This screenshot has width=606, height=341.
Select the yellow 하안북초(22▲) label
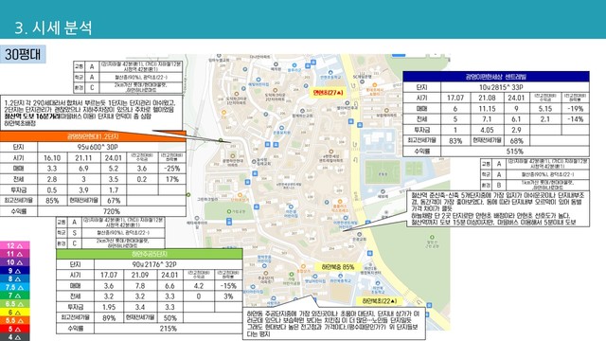(379, 301)
